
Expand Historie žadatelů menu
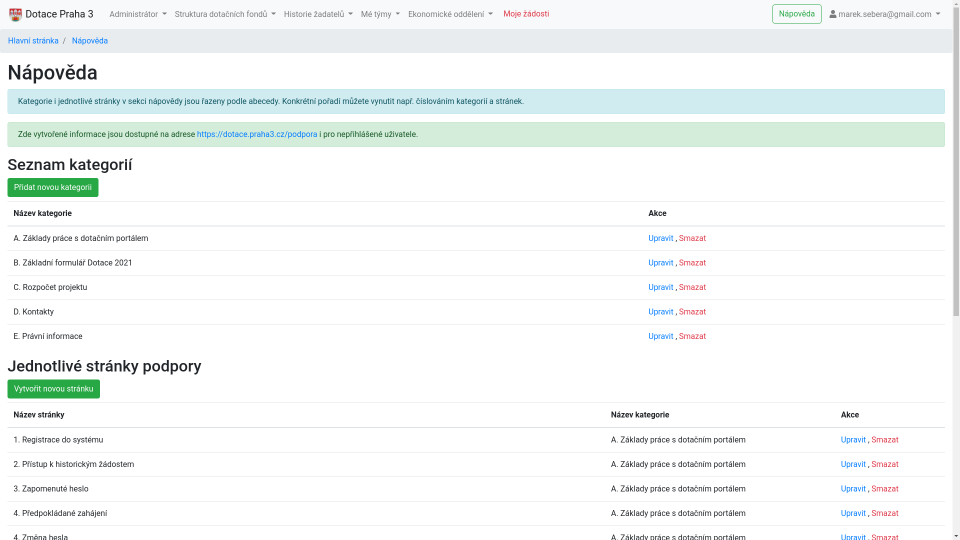pos(318,14)
